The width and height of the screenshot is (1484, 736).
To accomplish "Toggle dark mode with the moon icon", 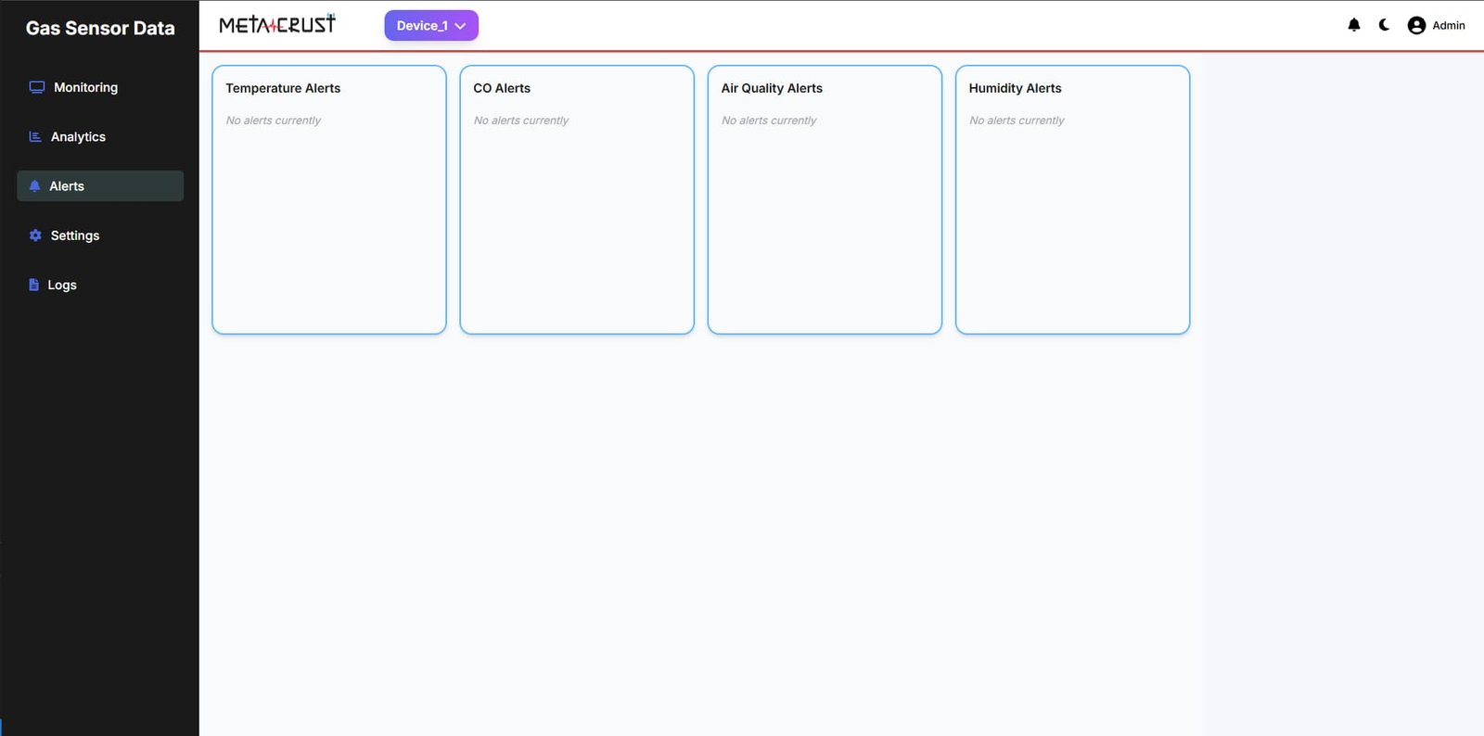I will click(x=1384, y=25).
